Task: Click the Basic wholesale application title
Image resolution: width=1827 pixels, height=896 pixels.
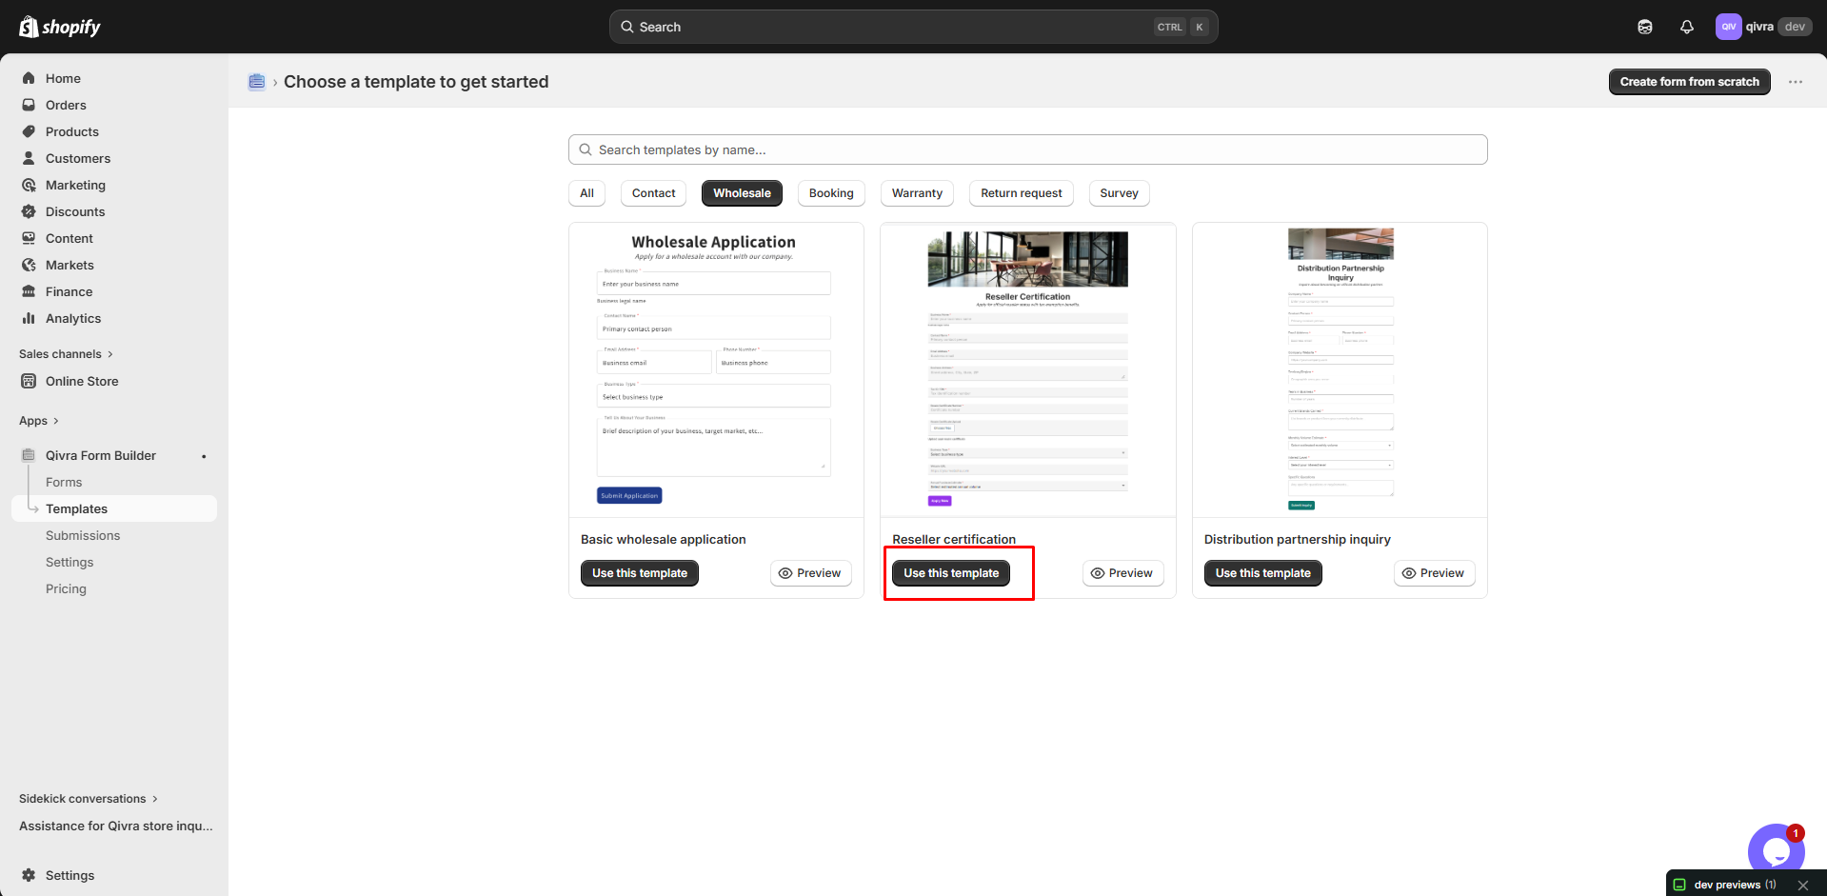Action: click(664, 539)
